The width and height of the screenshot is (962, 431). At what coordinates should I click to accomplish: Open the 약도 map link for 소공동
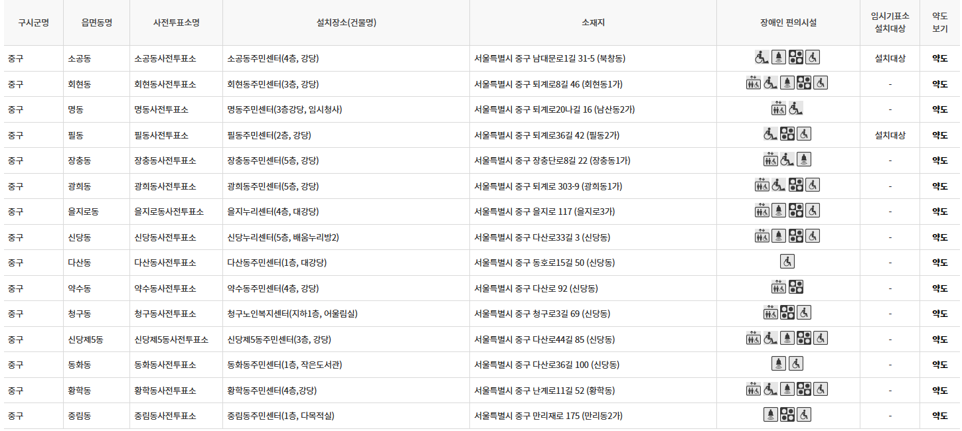(940, 58)
